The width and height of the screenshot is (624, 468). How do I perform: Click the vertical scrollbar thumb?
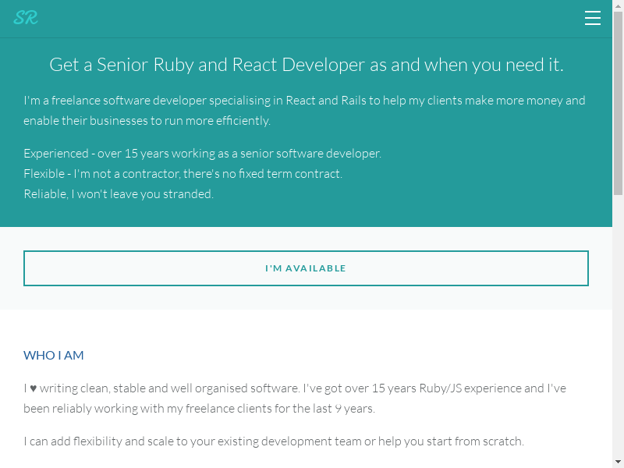(x=618, y=101)
